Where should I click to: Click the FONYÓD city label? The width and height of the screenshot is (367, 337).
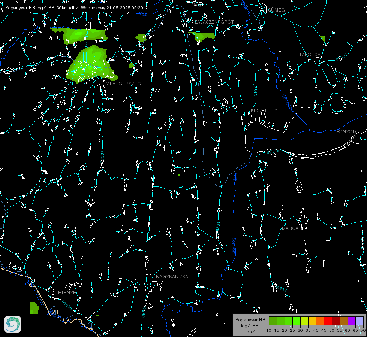point(346,132)
